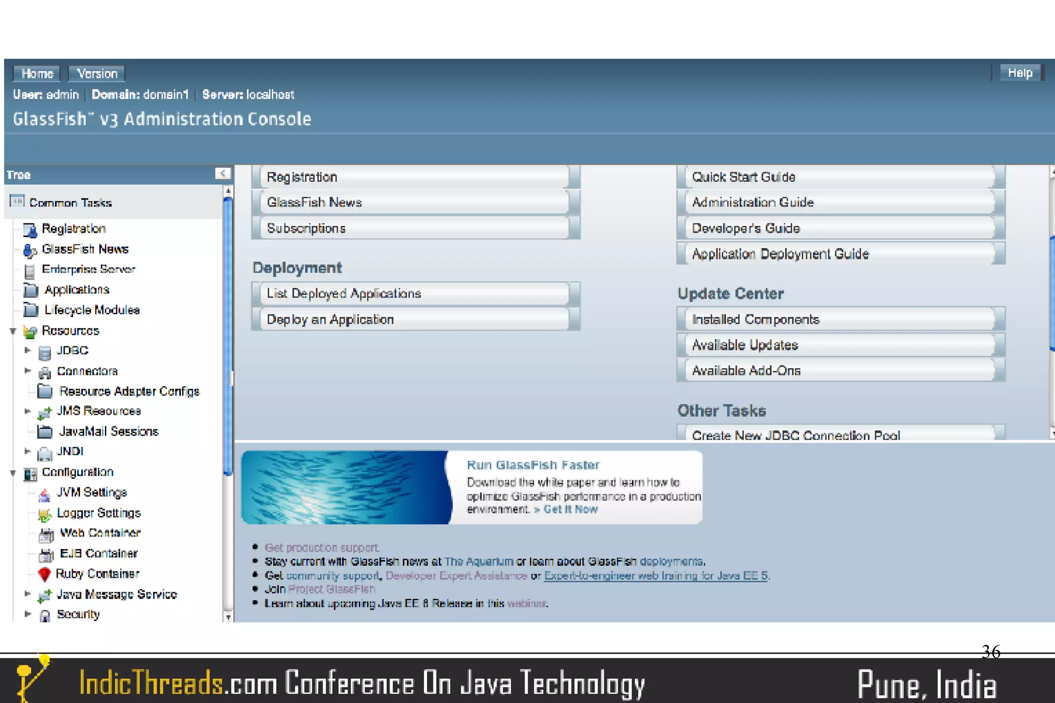Collapse the Resources tree node
This screenshot has height=703, width=1055.
pyautogui.click(x=13, y=331)
